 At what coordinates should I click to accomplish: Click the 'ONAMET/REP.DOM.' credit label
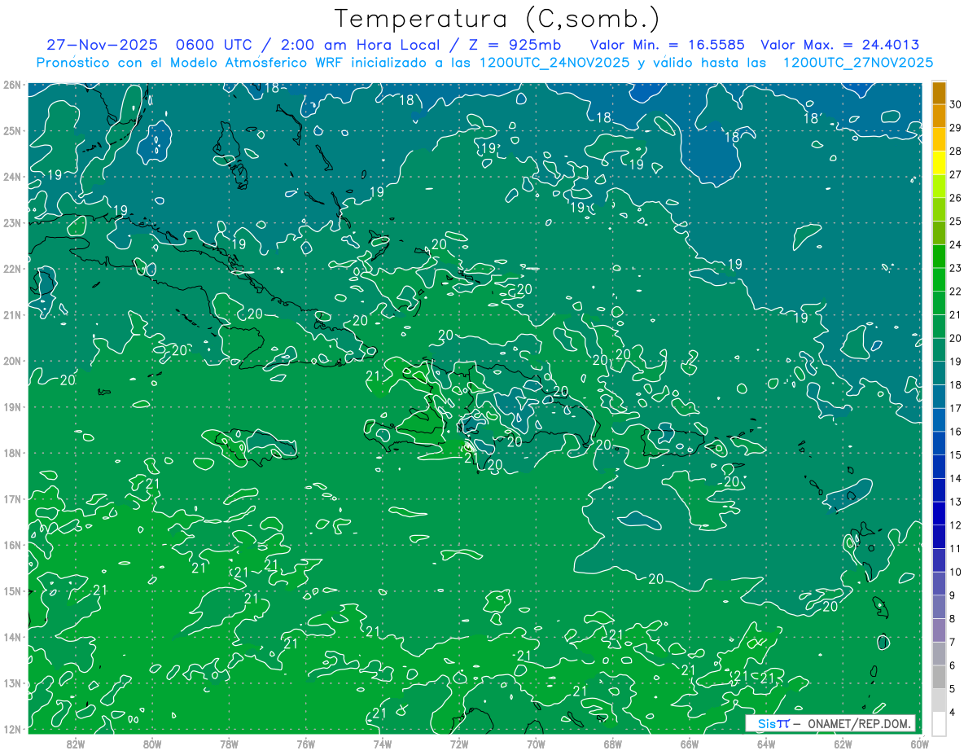coord(861,723)
